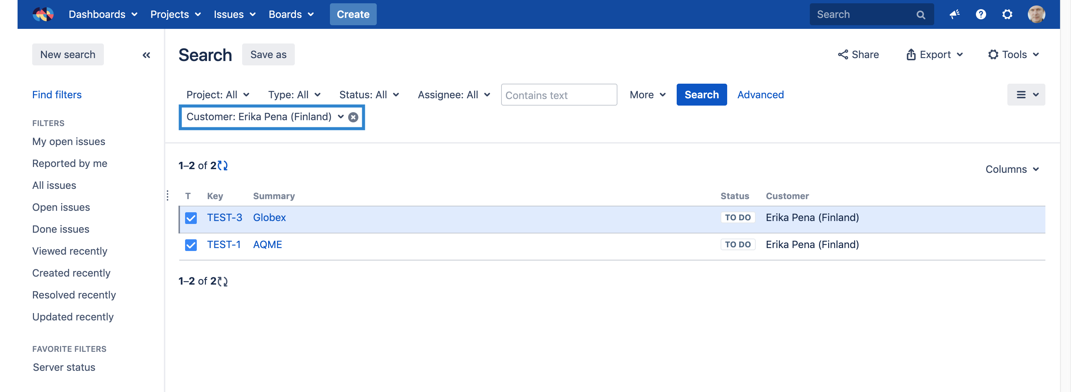Open the user profile avatar menu
1071x392 pixels.
pyautogui.click(x=1036, y=15)
